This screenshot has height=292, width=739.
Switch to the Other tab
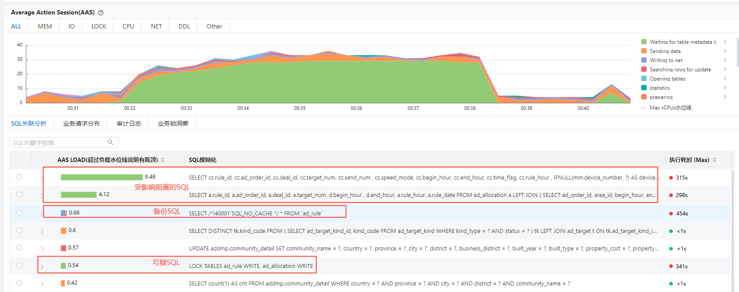214,26
